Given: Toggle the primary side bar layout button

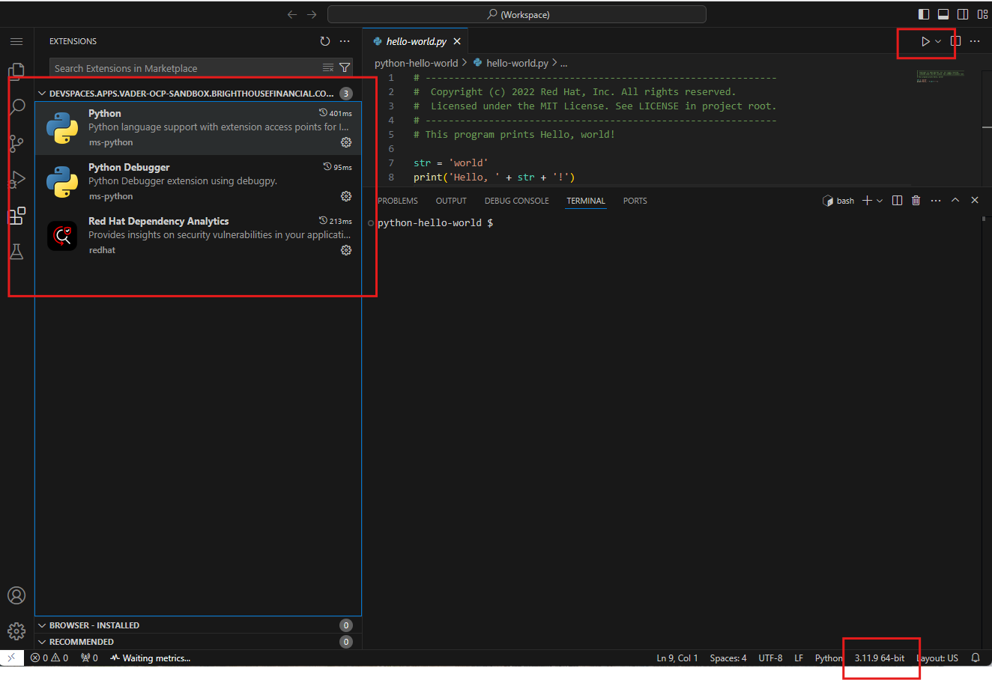Looking at the screenshot, I should point(924,14).
